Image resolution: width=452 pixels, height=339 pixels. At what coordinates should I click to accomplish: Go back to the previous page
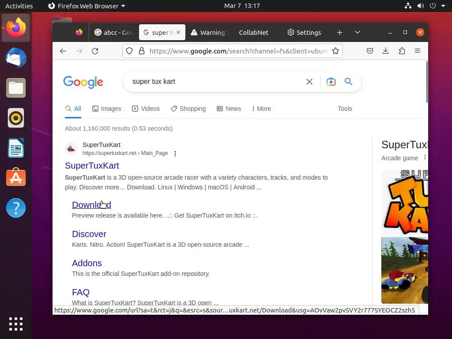click(63, 51)
